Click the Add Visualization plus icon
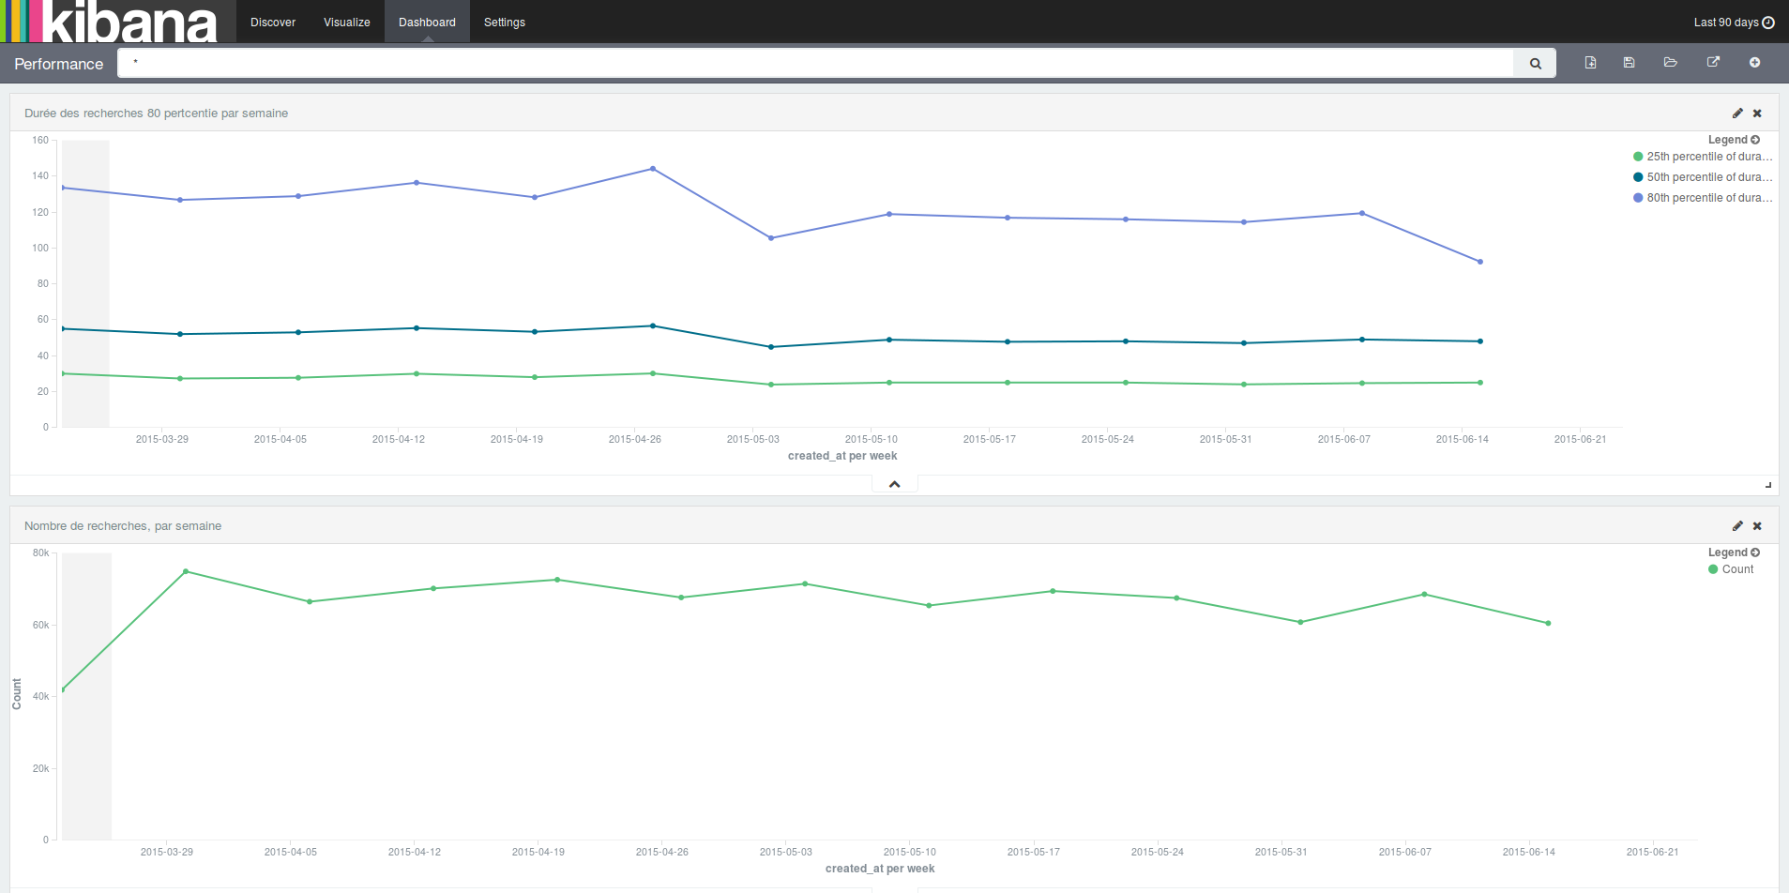The width and height of the screenshot is (1789, 893). (1754, 63)
